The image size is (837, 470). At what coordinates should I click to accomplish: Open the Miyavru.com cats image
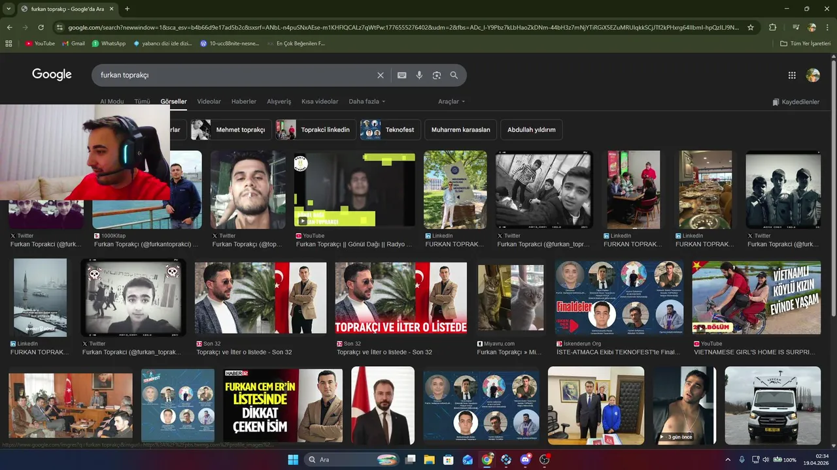click(511, 298)
